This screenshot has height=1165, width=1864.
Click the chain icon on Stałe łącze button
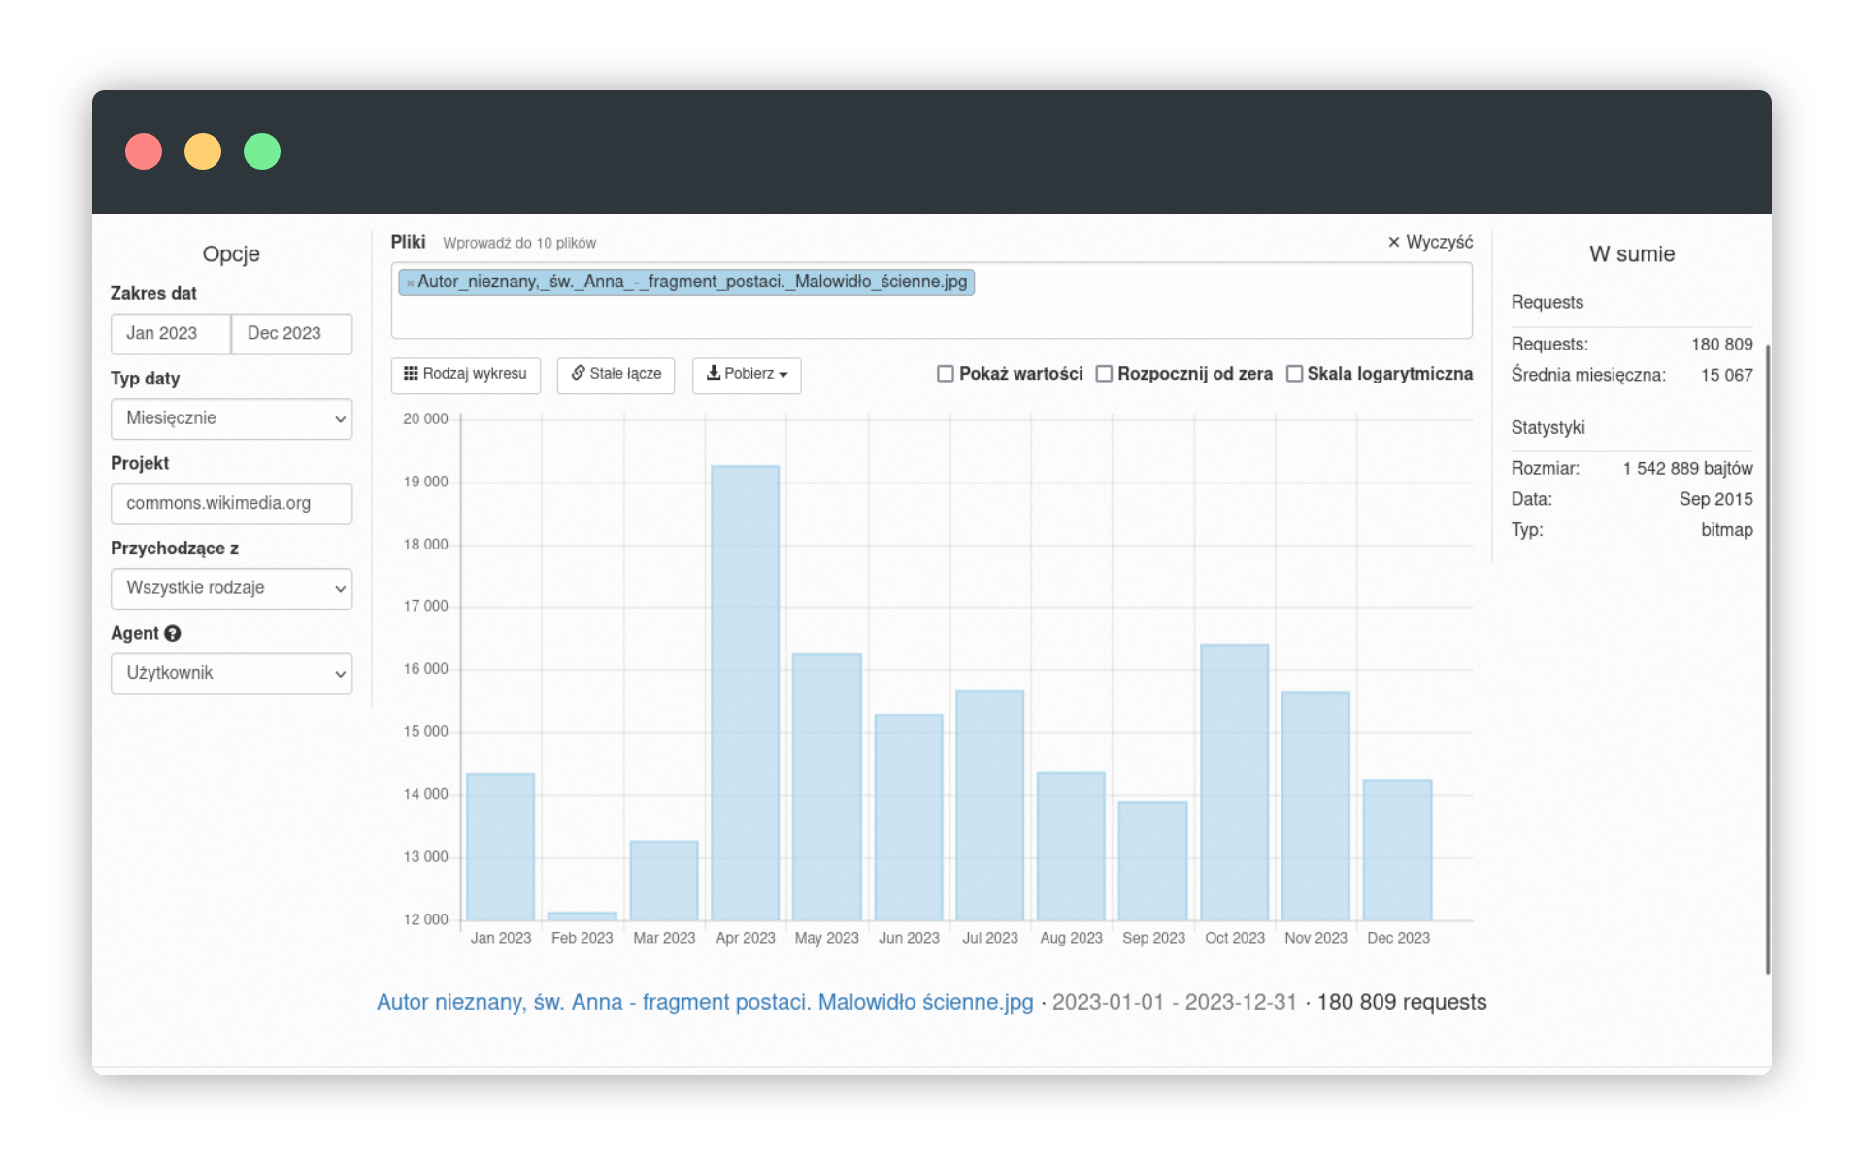point(577,374)
